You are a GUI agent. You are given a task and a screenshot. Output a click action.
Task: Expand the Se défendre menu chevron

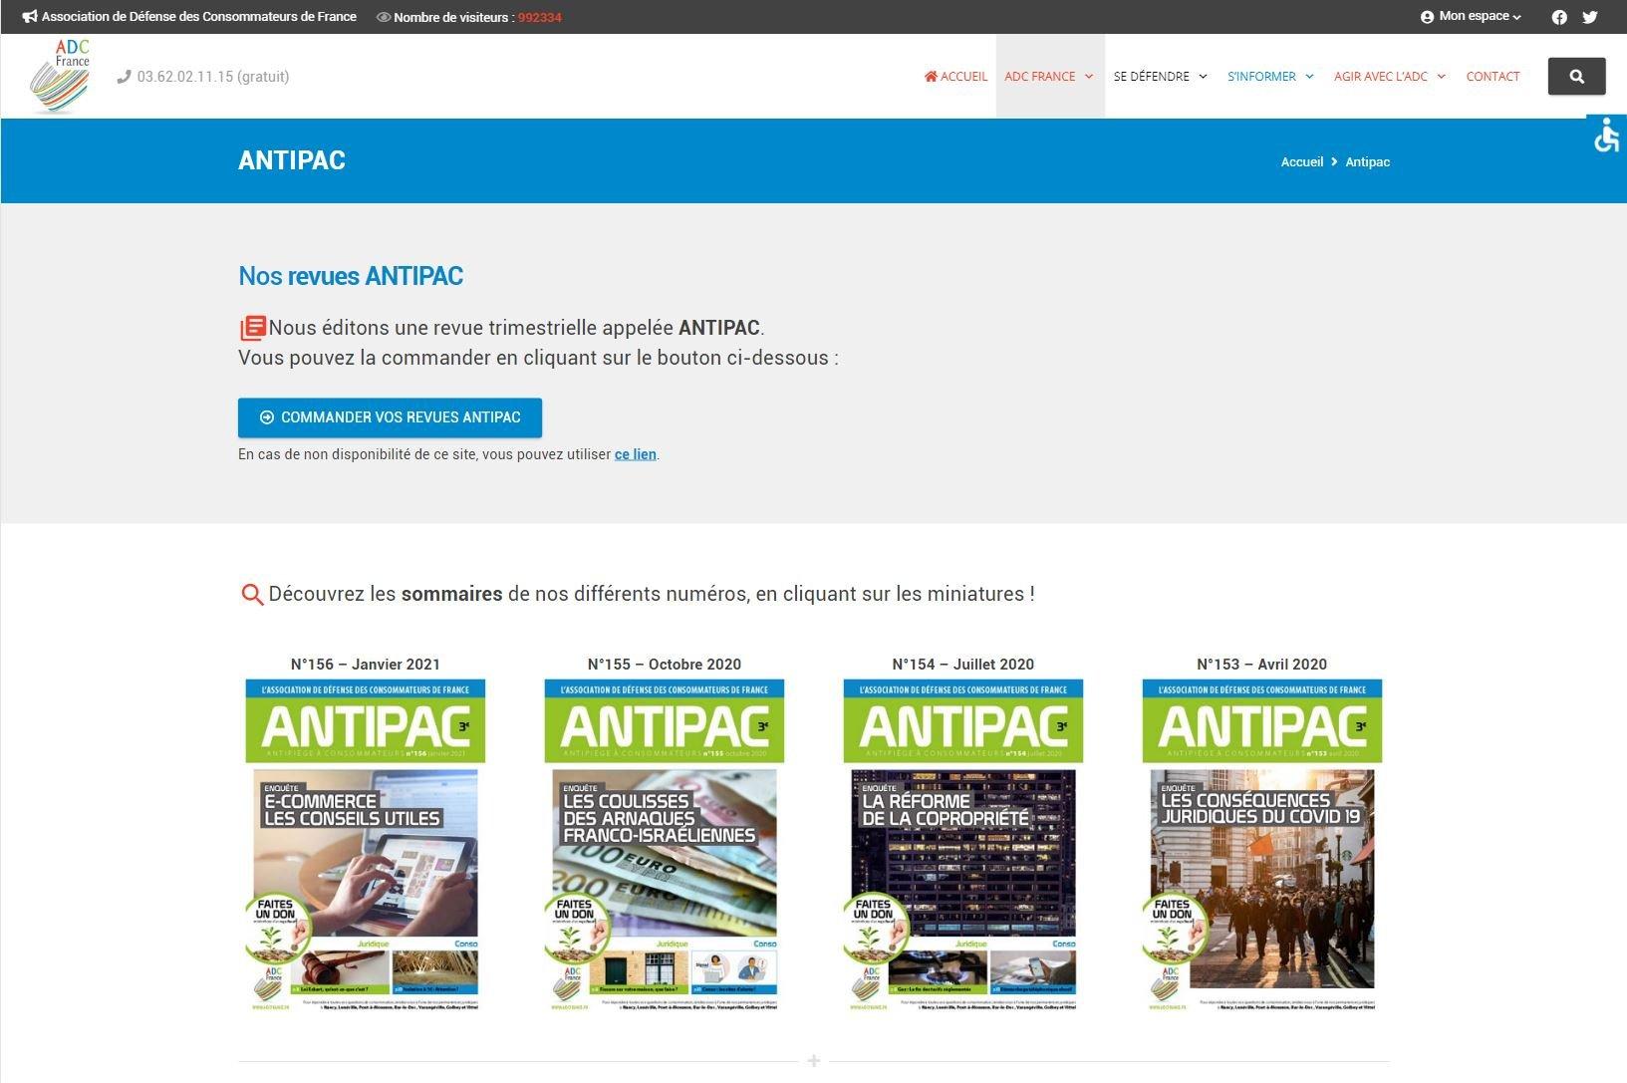coord(1203,77)
